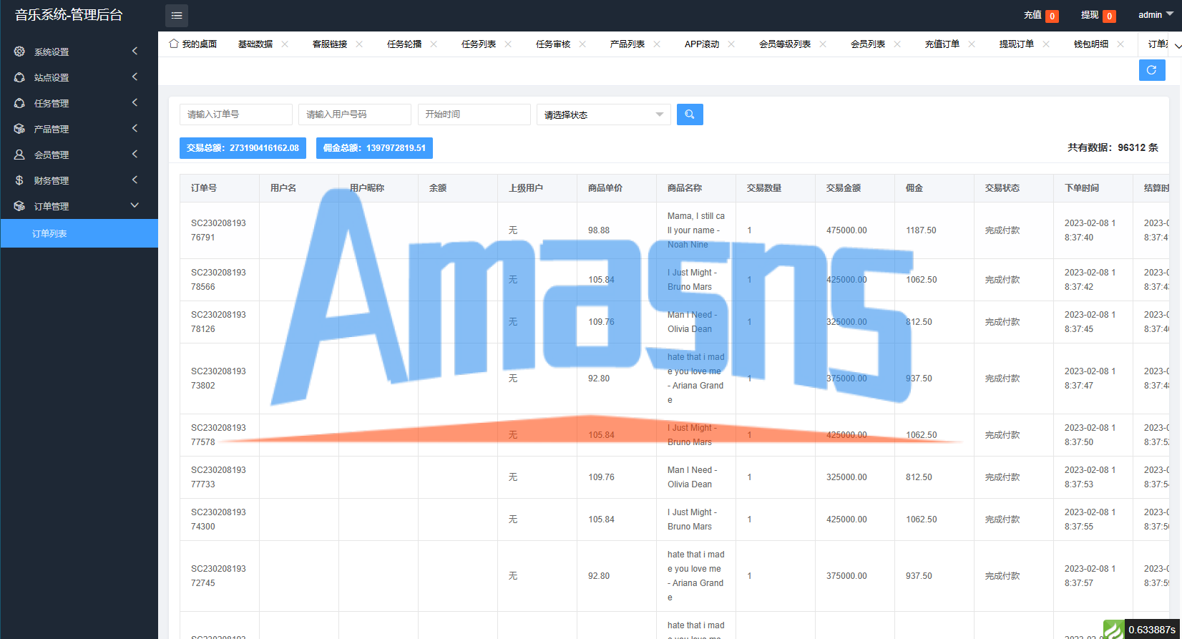
Task: Expand the 任务管理 sidebar menu
Action: point(79,103)
